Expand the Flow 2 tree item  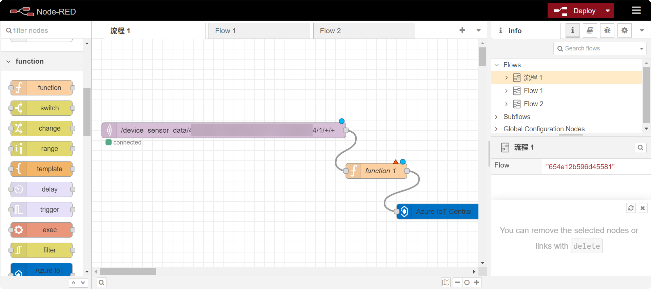pyautogui.click(x=507, y=104)
